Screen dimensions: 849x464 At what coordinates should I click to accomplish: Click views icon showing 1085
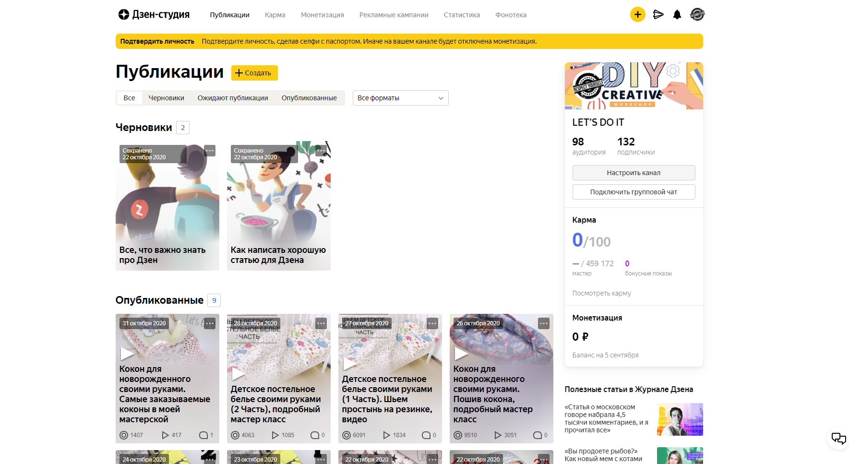(275, 435)
